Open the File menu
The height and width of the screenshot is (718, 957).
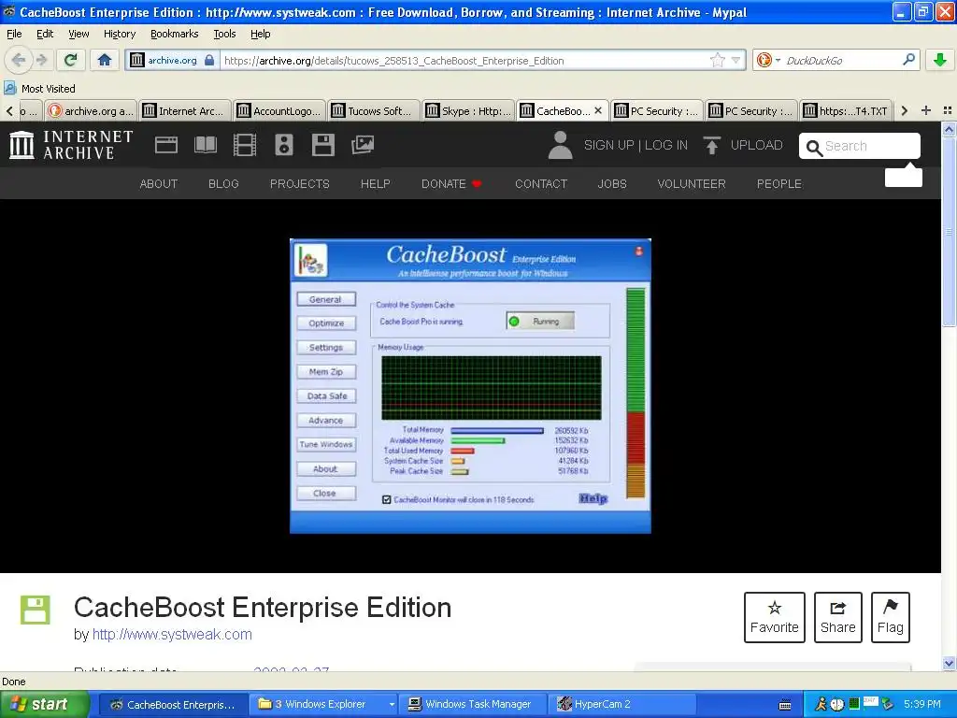(x=14, y=34)
